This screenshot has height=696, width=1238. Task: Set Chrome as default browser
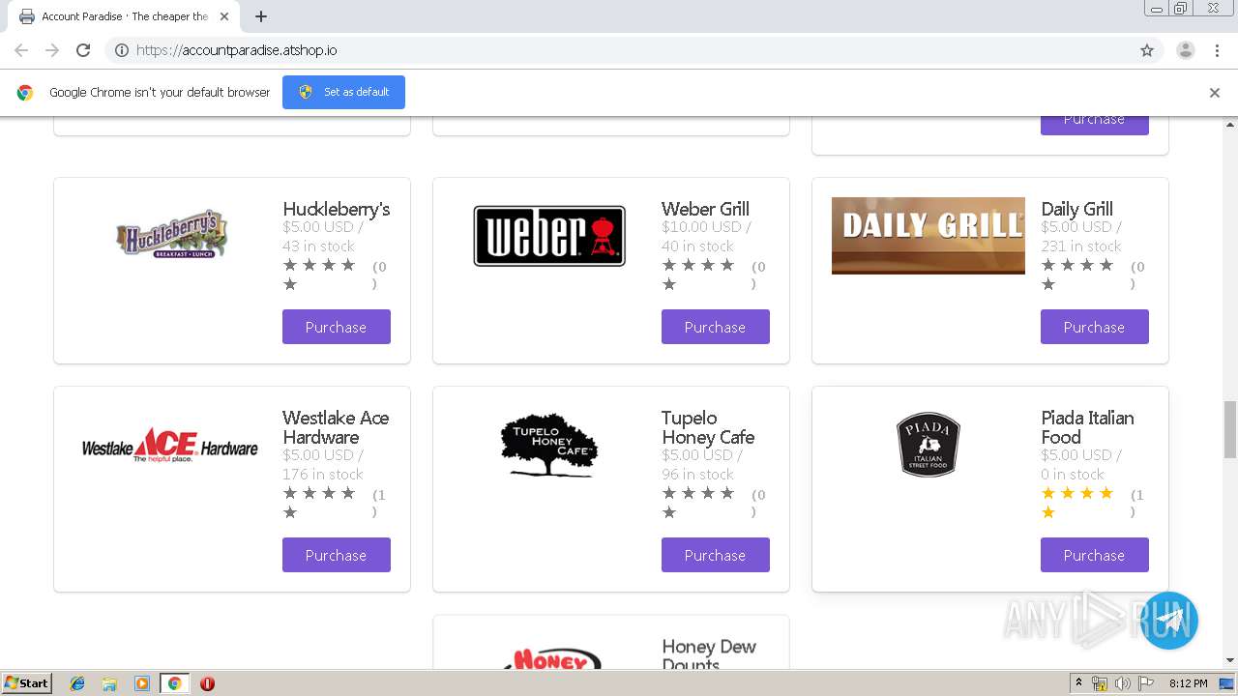point(343,92)
